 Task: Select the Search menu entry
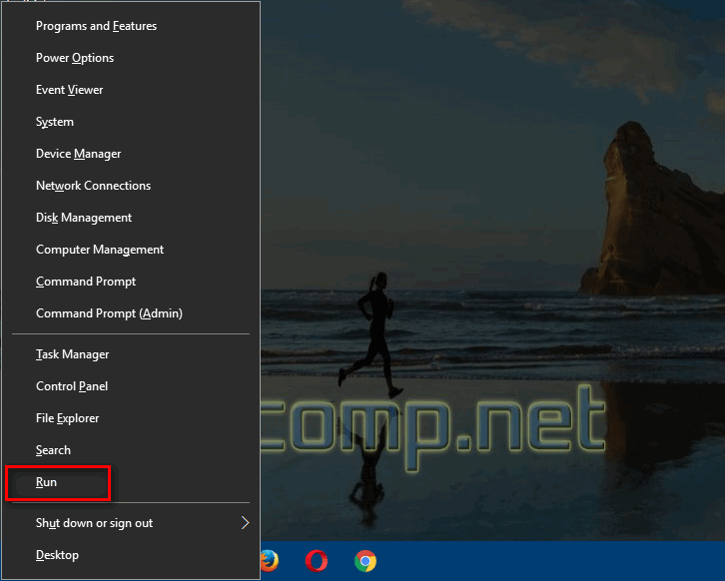(131, 450)
